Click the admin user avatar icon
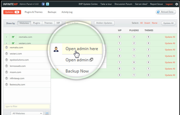Screen dimensions: 180x115 pos(56,49)
